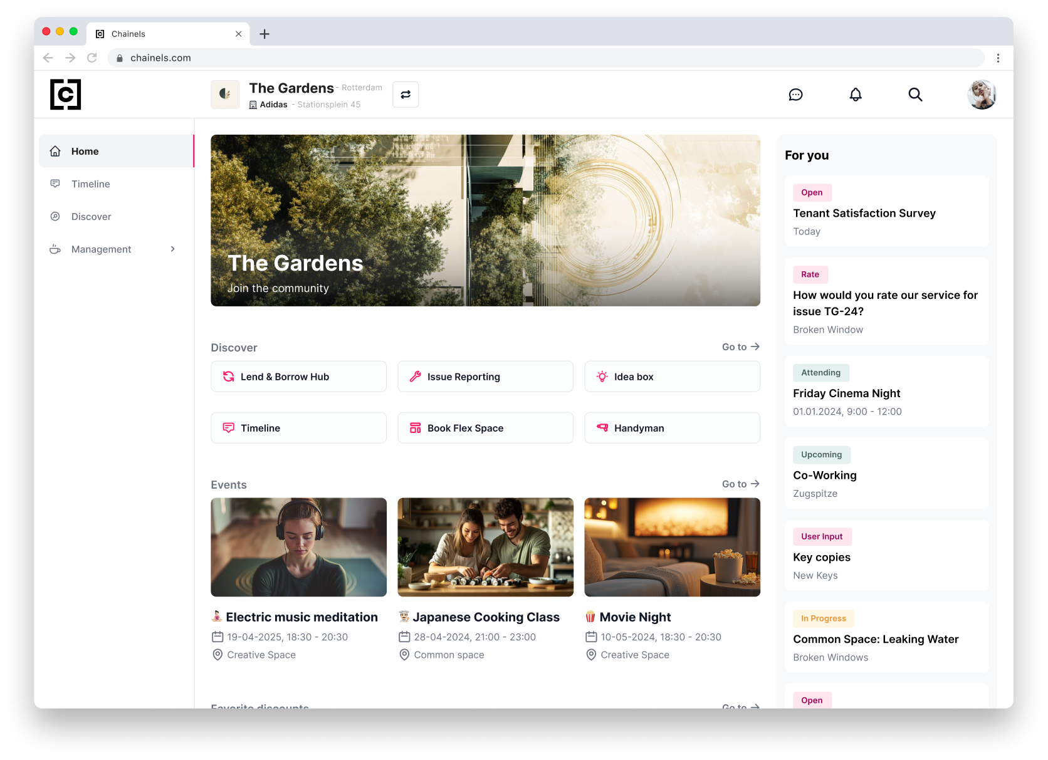Click Go to link beside Events
The height and width of the screenshot is (760, 1048).
[x=740, y=484]
